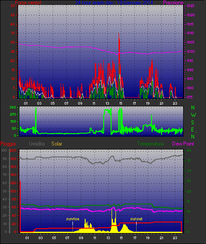The height and width of the screenshot is (244, 206).
Task: Click the sunset marker on the solar graph
Action: (x=136, y=219)
